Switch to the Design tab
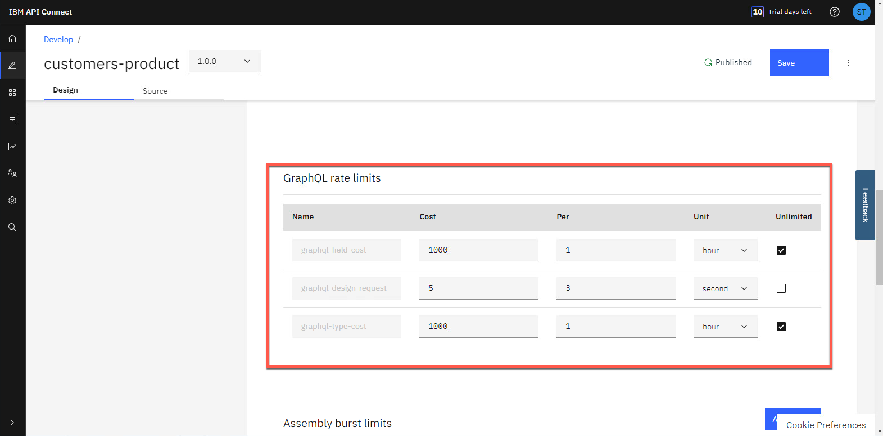The height and width of the screenshot is (436, 883). coord(66,90)
